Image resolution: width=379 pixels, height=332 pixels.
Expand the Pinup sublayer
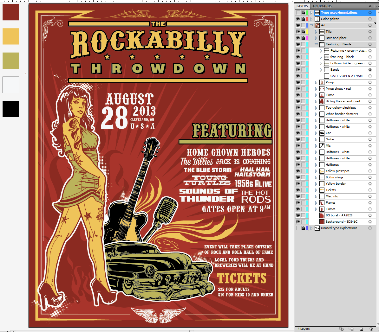(316, 82)
